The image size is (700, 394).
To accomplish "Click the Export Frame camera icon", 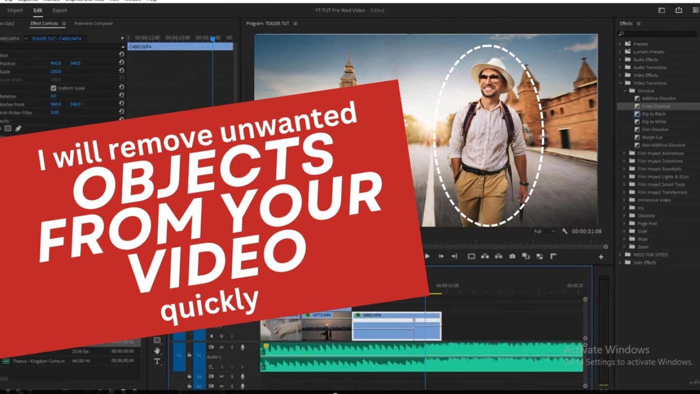I will point(512,256).
